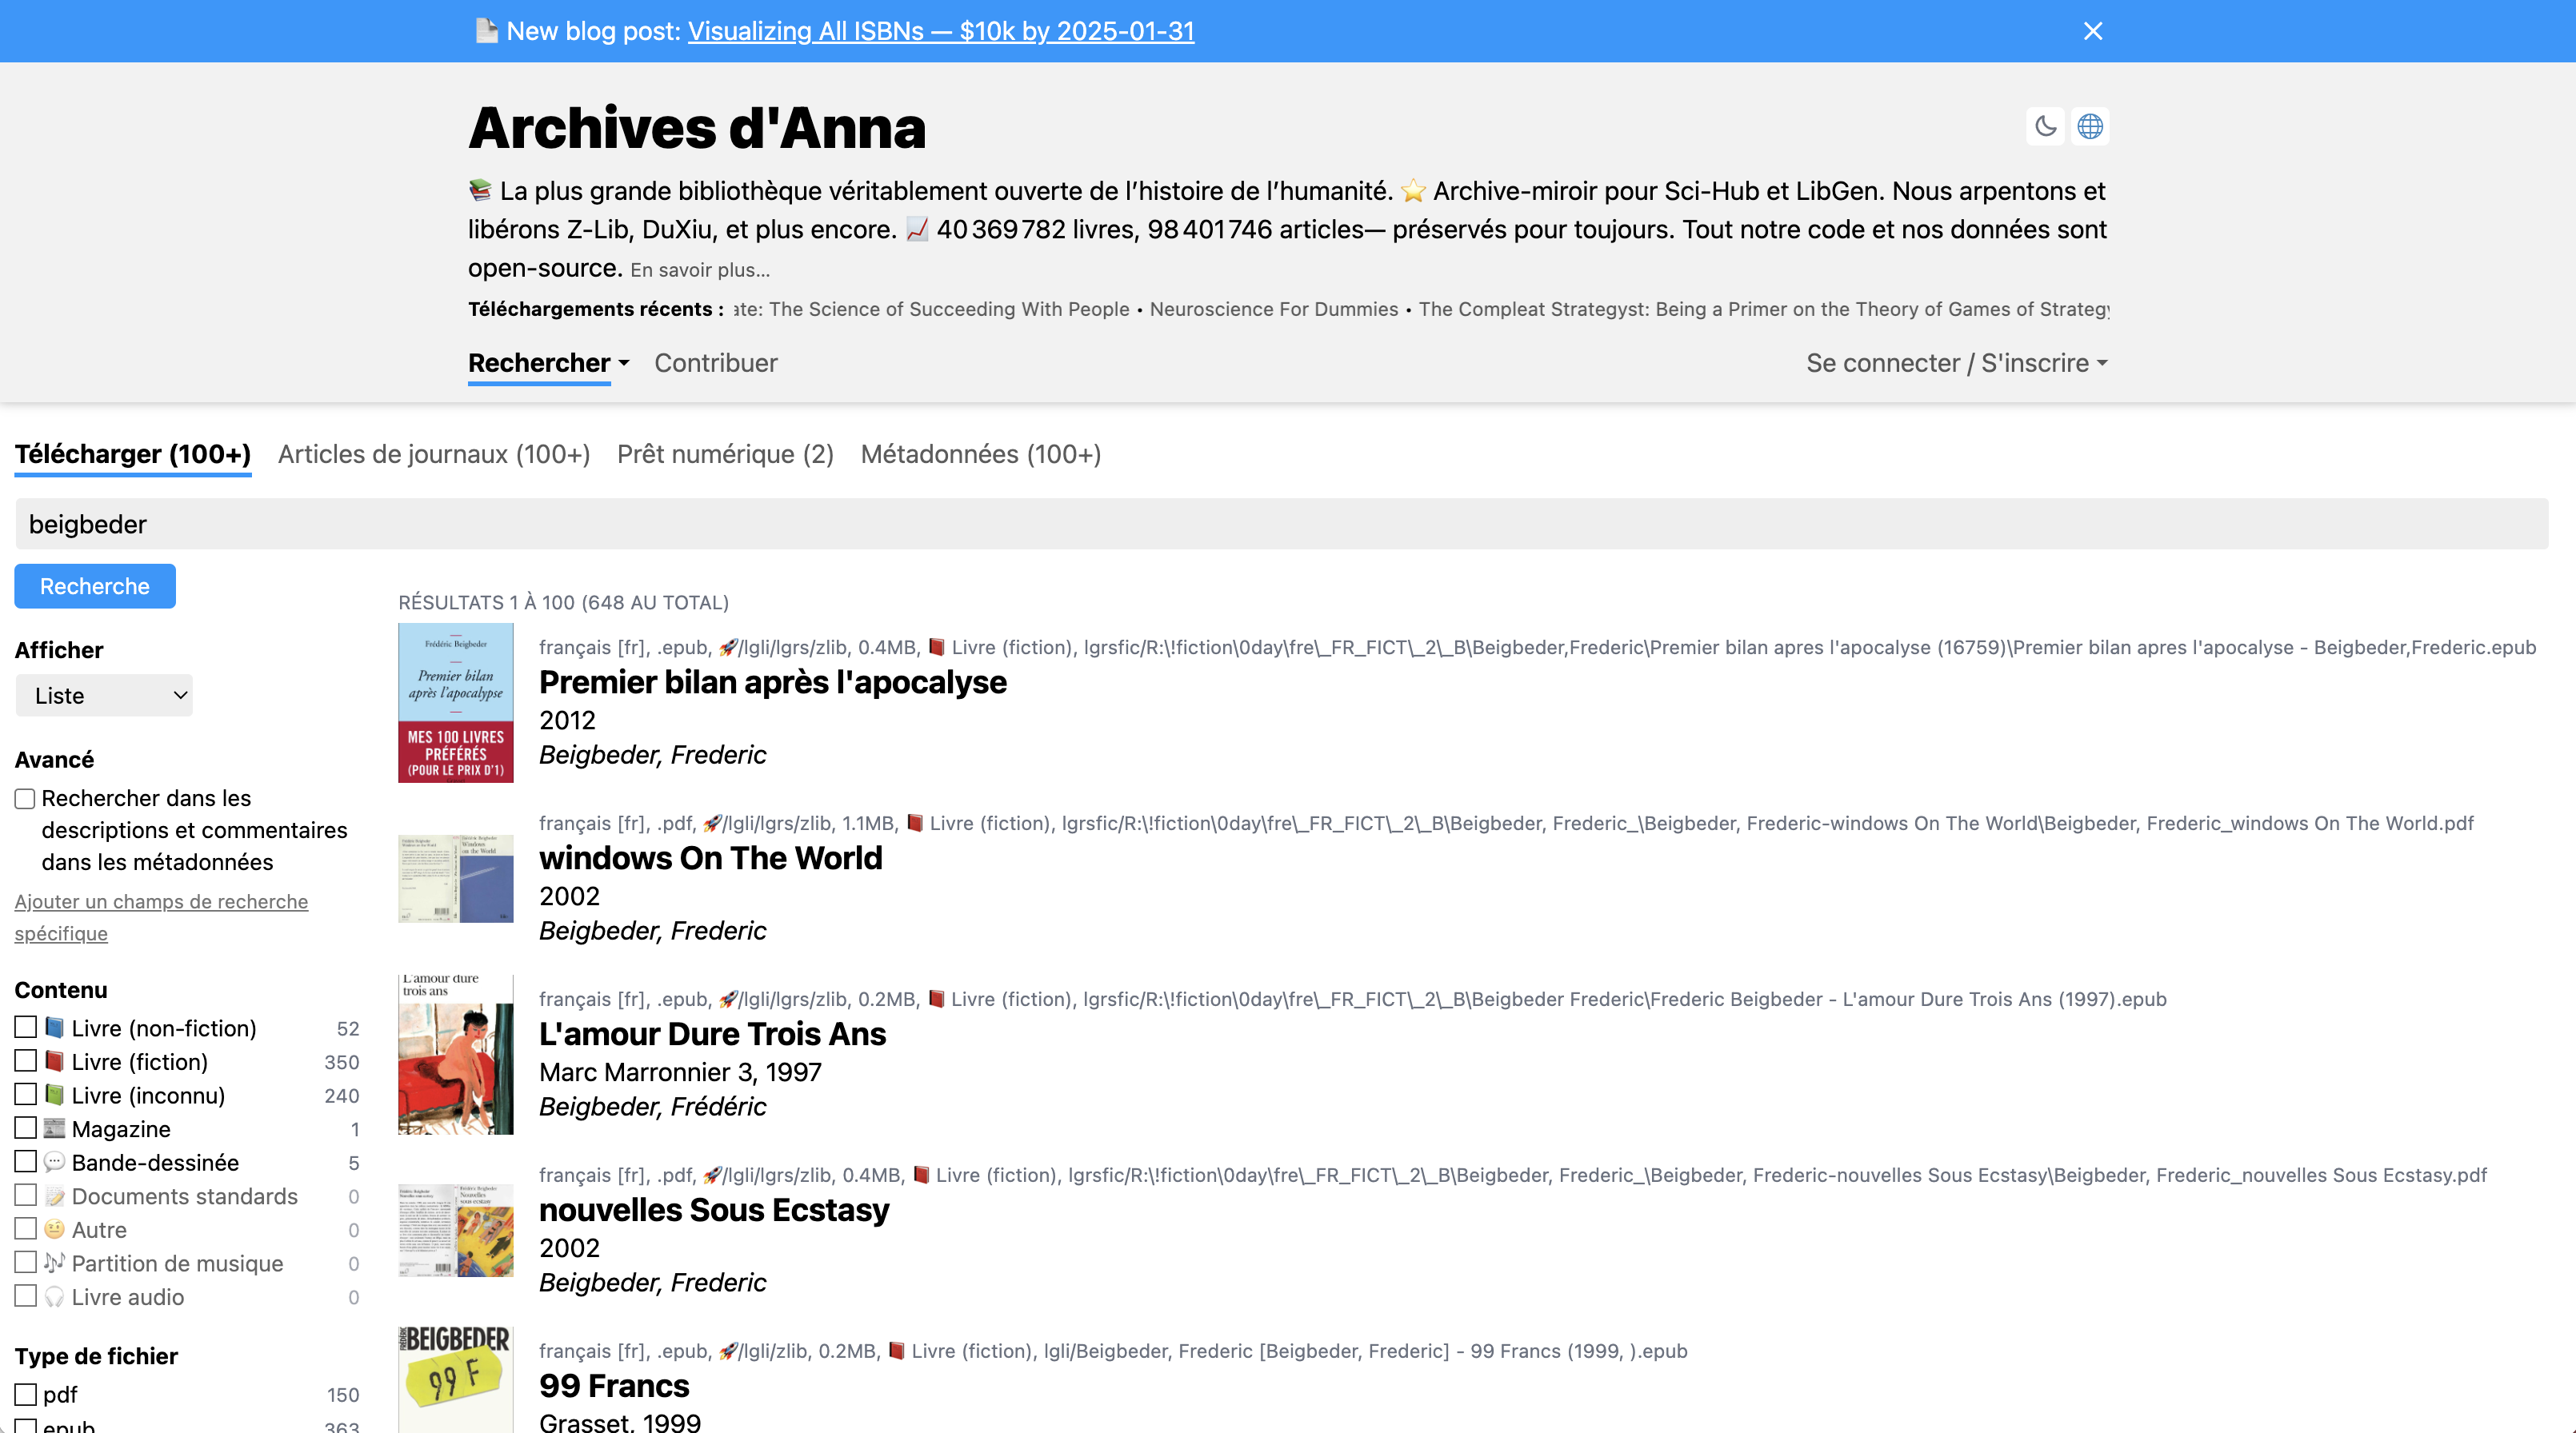Toggle dark mode moon icon
The height and width of the screenshot is (1433, 2576).
[2045, 127]
